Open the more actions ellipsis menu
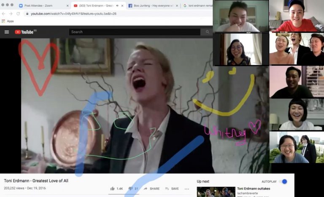Image resolution: width=324 pixels, height=197 pixels. click(x=187, y=189)
